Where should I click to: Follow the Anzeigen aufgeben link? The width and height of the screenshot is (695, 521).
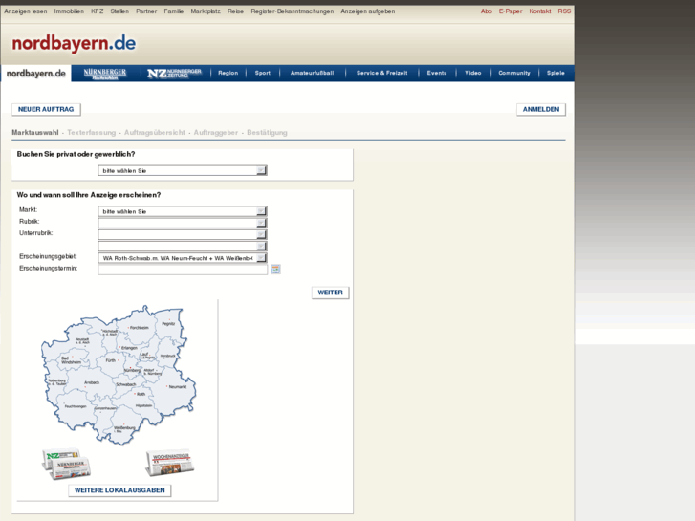click(367, 11)
